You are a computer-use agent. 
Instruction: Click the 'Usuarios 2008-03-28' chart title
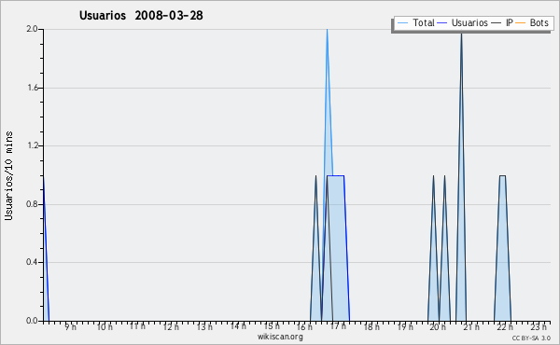(141, 15)
